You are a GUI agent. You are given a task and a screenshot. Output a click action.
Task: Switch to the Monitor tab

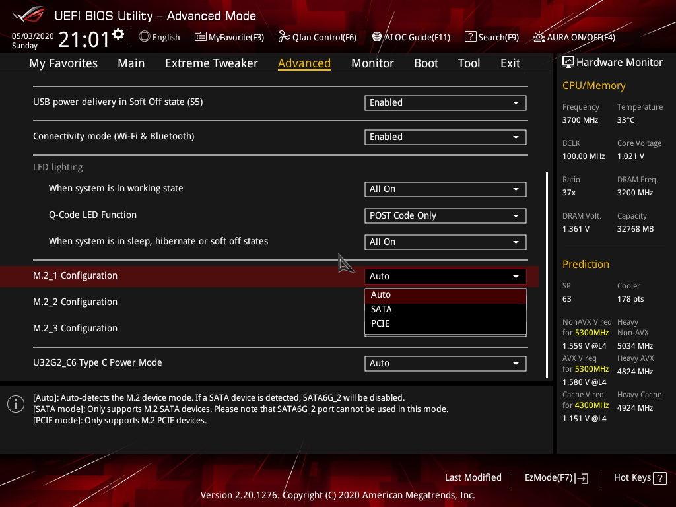372,63
